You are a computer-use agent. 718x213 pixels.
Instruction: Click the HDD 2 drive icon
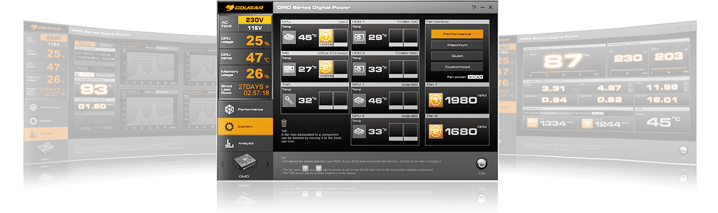coord(360,69)
